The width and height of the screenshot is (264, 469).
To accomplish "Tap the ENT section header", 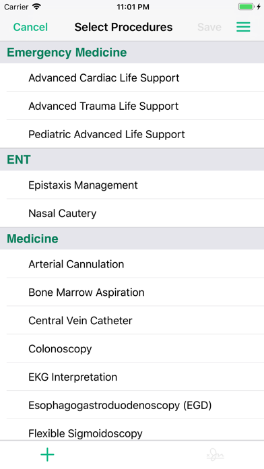I will pyautogui.click(x=132, y=160).
